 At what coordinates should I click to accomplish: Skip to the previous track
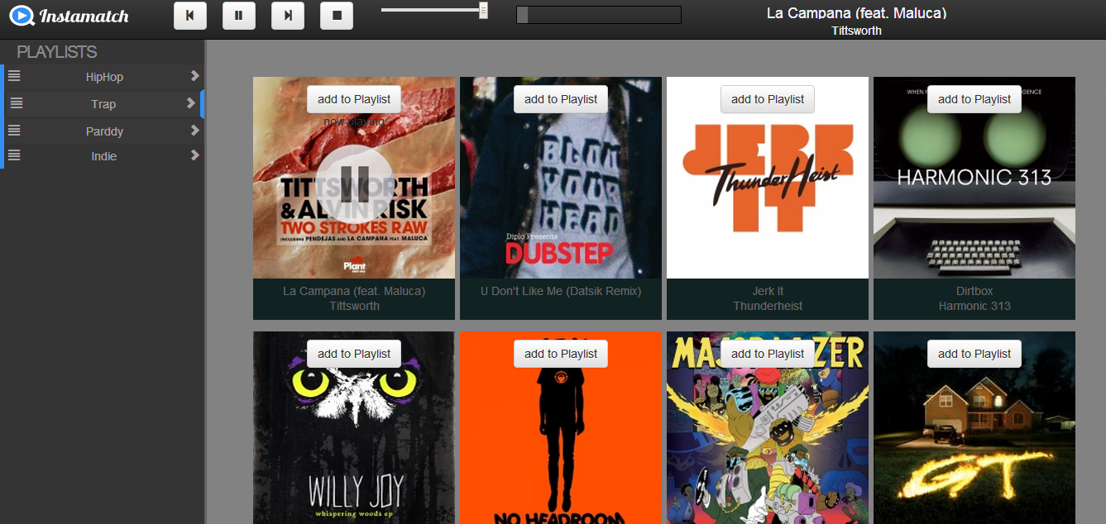coord(190,16)
